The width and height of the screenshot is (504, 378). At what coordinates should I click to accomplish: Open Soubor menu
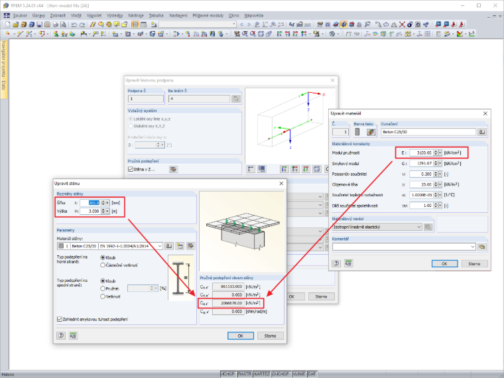[21, 15]
